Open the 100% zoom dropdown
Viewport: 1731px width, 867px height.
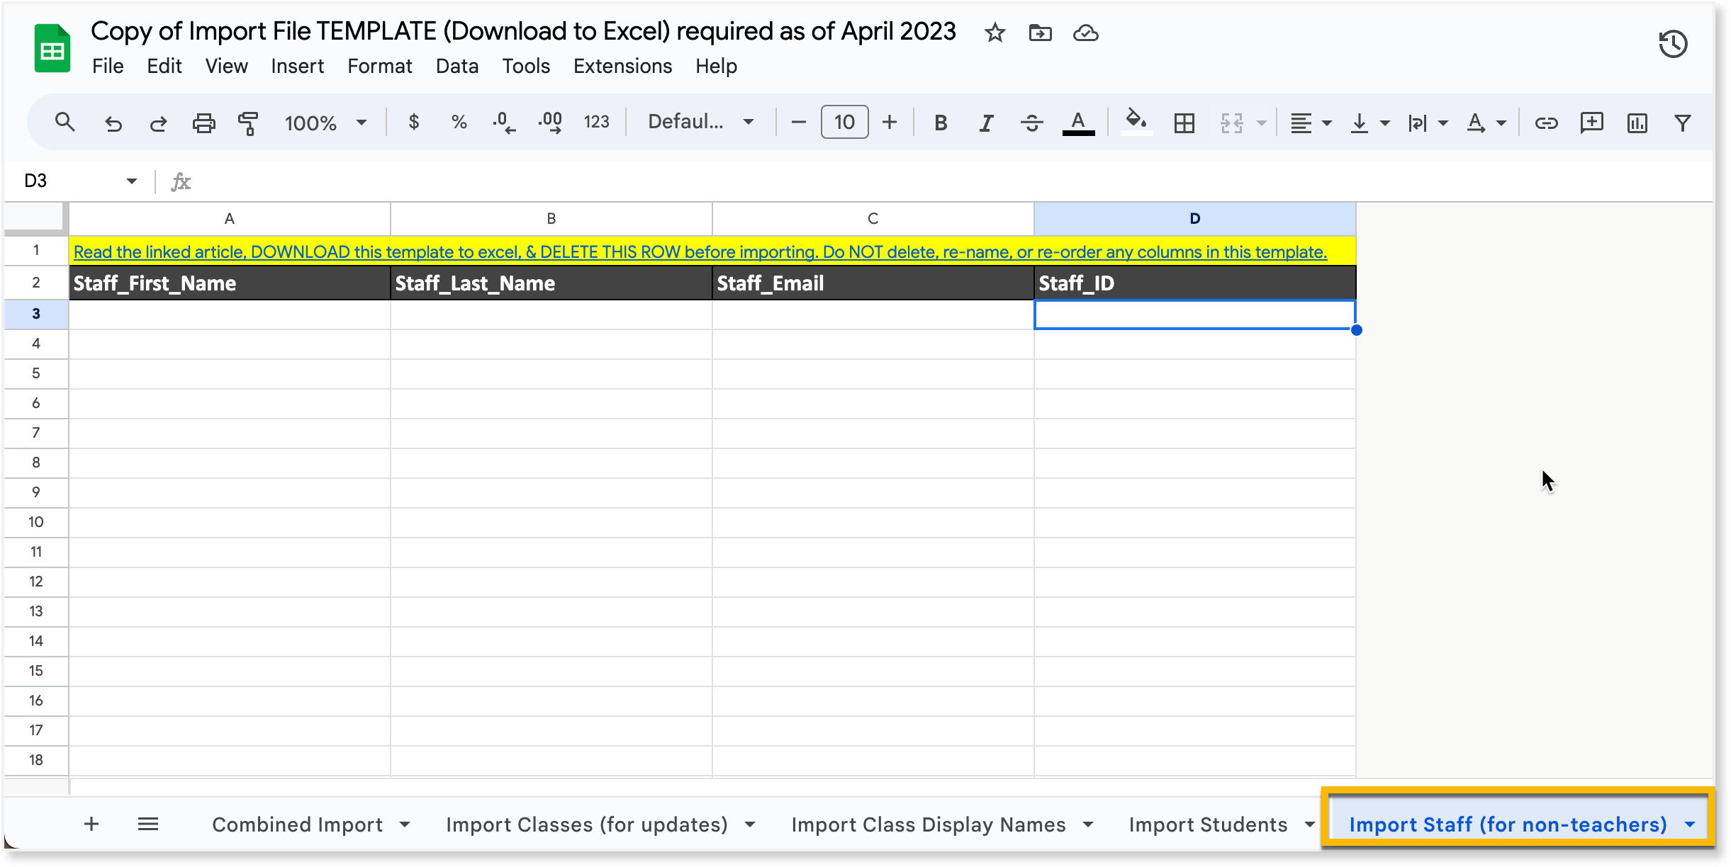(x=325, y=123)
